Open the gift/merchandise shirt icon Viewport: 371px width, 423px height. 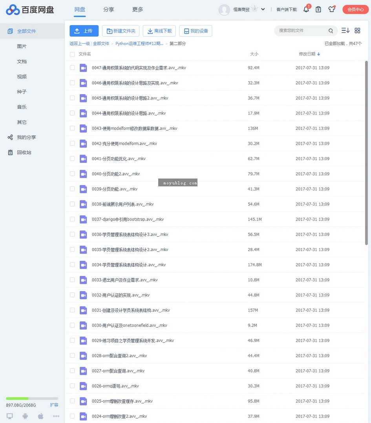[x=332, y=9]
